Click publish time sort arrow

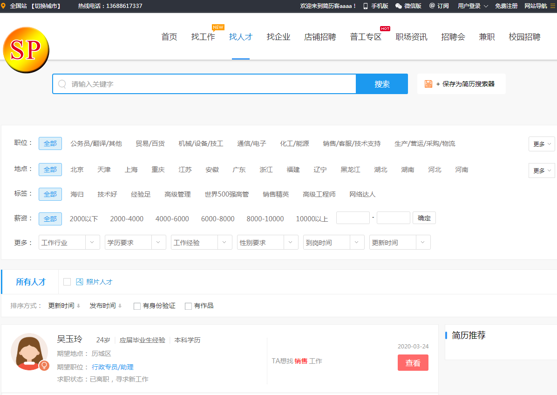120,306
